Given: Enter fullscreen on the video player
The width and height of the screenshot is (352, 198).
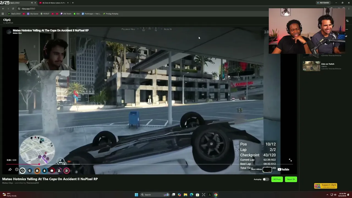Looking at the screenshot, I should point(290,160).
